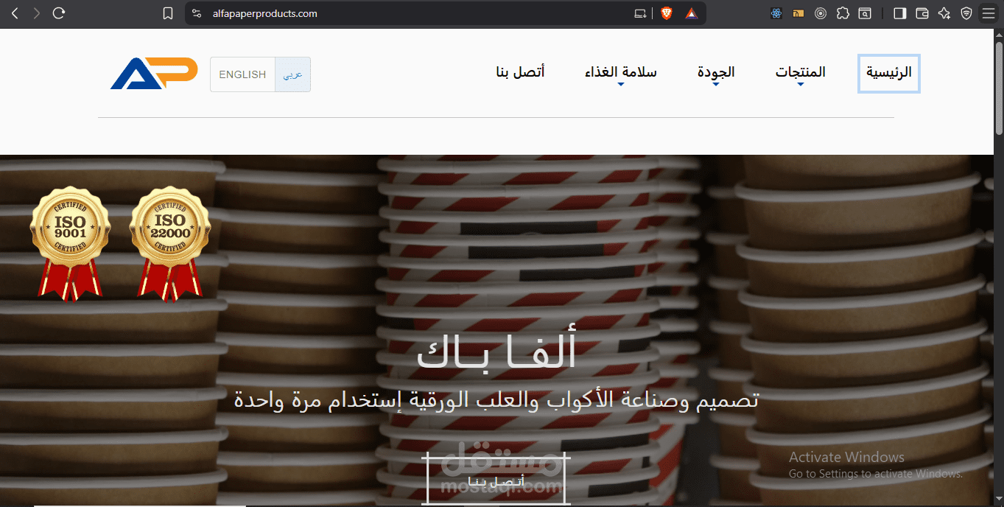This screenshot has height=507, width=1004.
Task: Click the concentric circles extension icon
Action: (821, 13)
